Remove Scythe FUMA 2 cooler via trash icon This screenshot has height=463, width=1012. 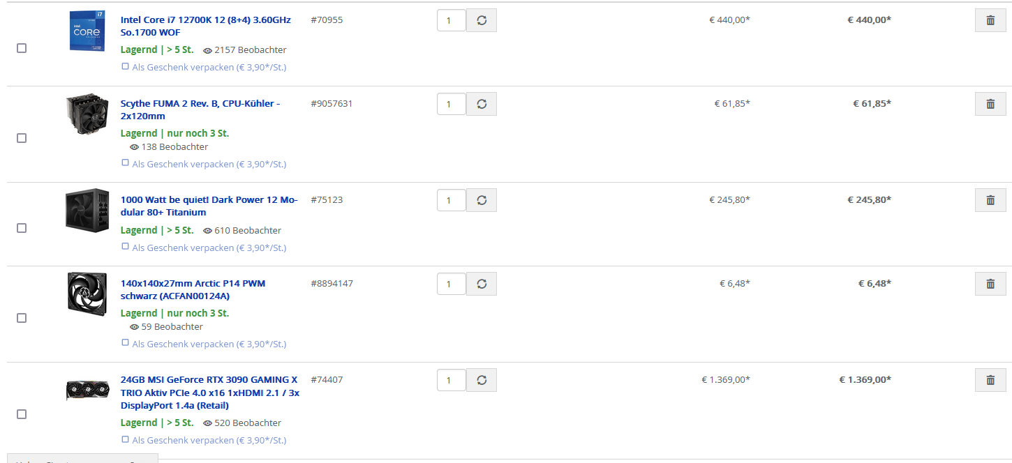pyautogui.click(x=990, y=104)
